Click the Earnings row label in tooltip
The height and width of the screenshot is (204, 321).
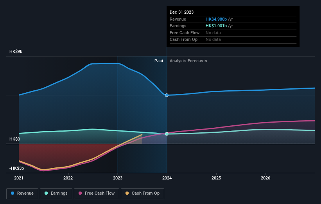coord(178,26)
